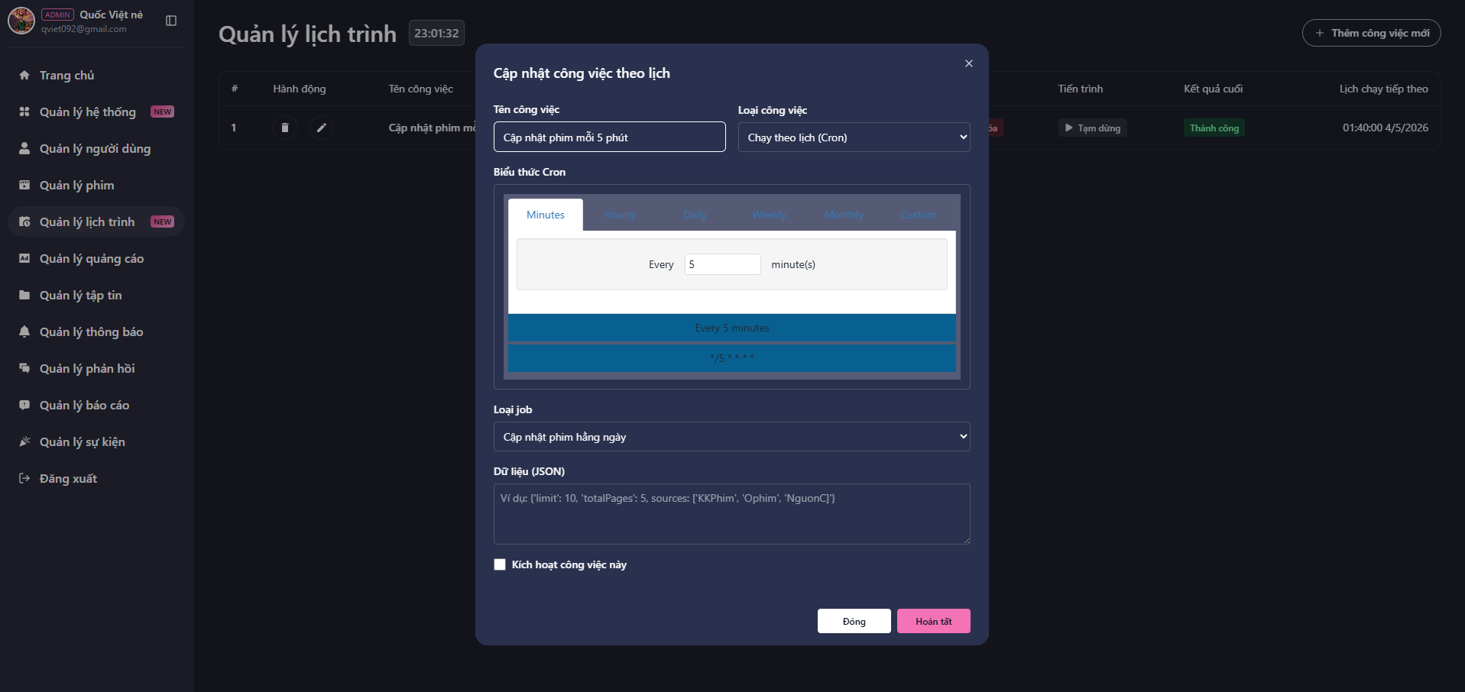Focus the Every minutes number field
Screen dimensions: 1465x692
(723, 264)
